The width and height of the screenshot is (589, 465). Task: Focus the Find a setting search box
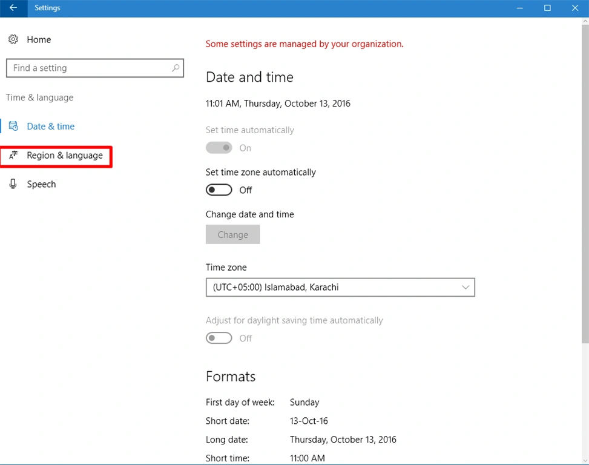pyautogui.click(x=95, y=68)
